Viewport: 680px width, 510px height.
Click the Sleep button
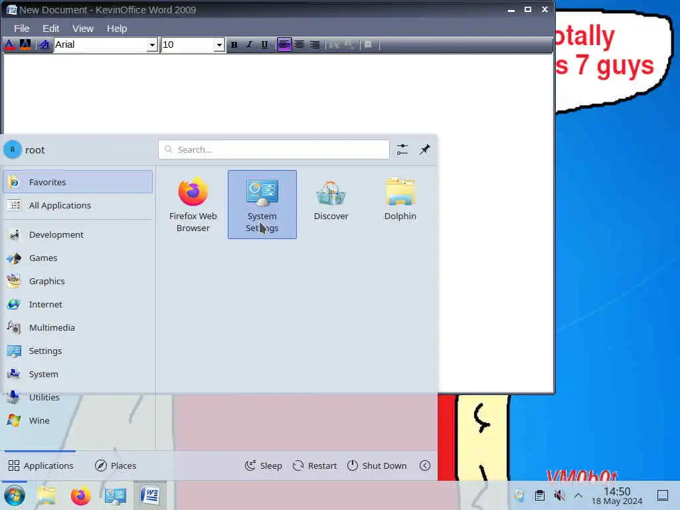coord(263,466)
